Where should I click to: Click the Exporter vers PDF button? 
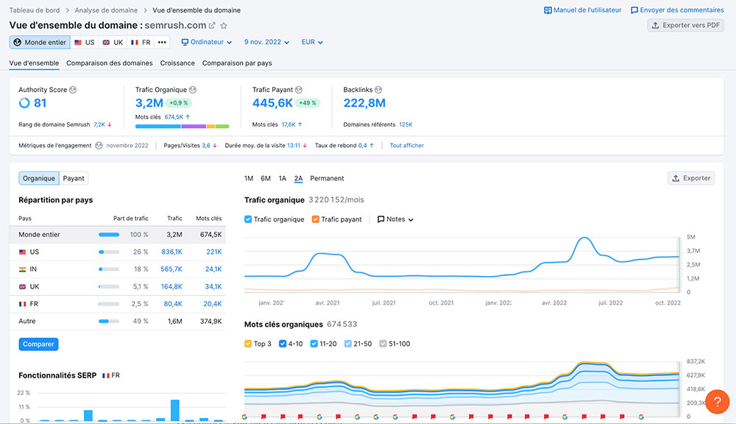(x=685, y=25)
